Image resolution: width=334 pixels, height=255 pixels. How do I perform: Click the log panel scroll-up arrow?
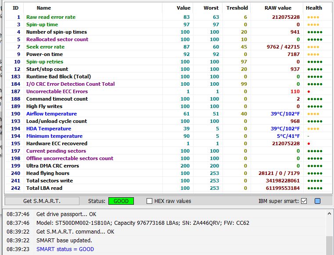click(x=329, y=213)
